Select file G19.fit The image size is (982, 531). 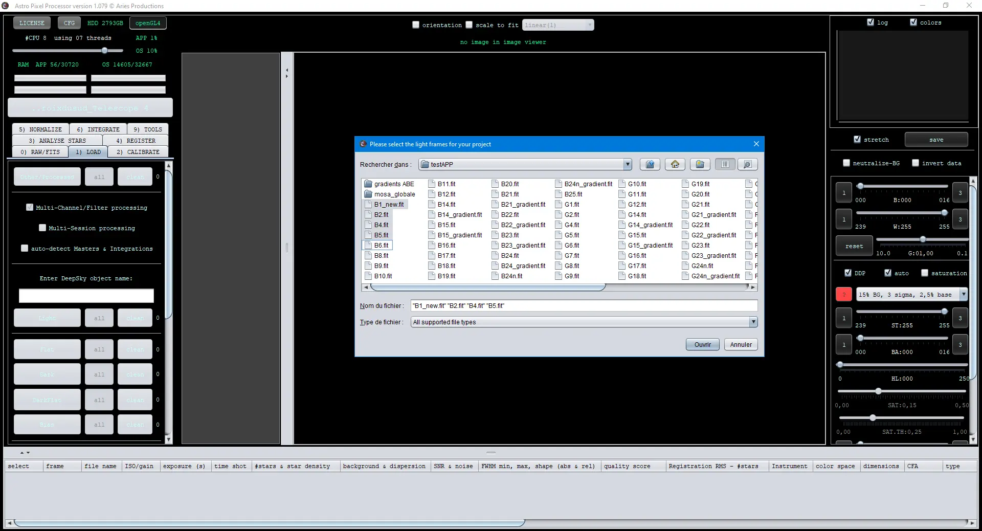696,184
